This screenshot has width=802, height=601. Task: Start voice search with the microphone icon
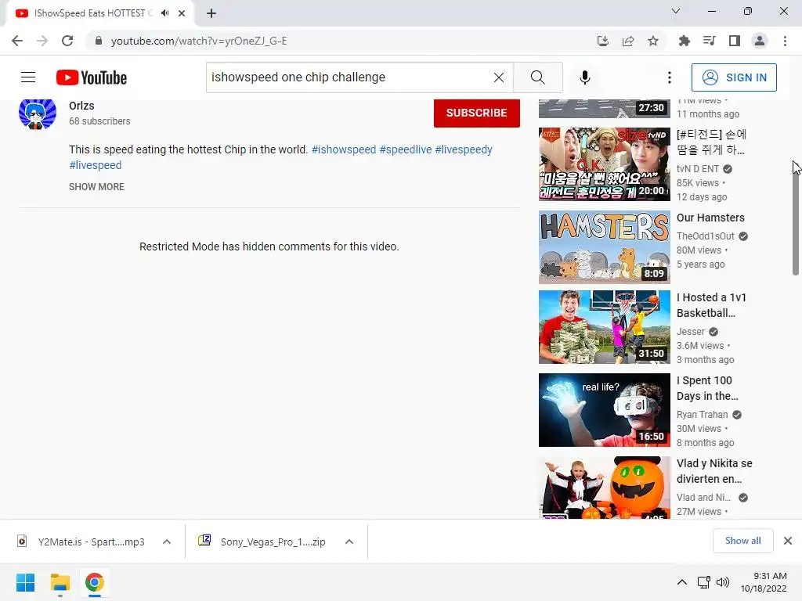click(585, 77)
